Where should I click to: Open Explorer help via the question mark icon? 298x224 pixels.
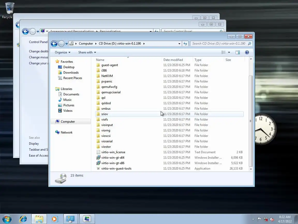pyautogui.click(x=247, y=52)
